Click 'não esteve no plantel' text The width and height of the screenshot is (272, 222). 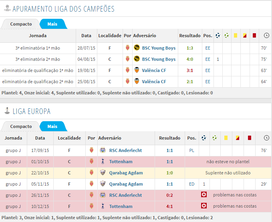tap(228, 162)
